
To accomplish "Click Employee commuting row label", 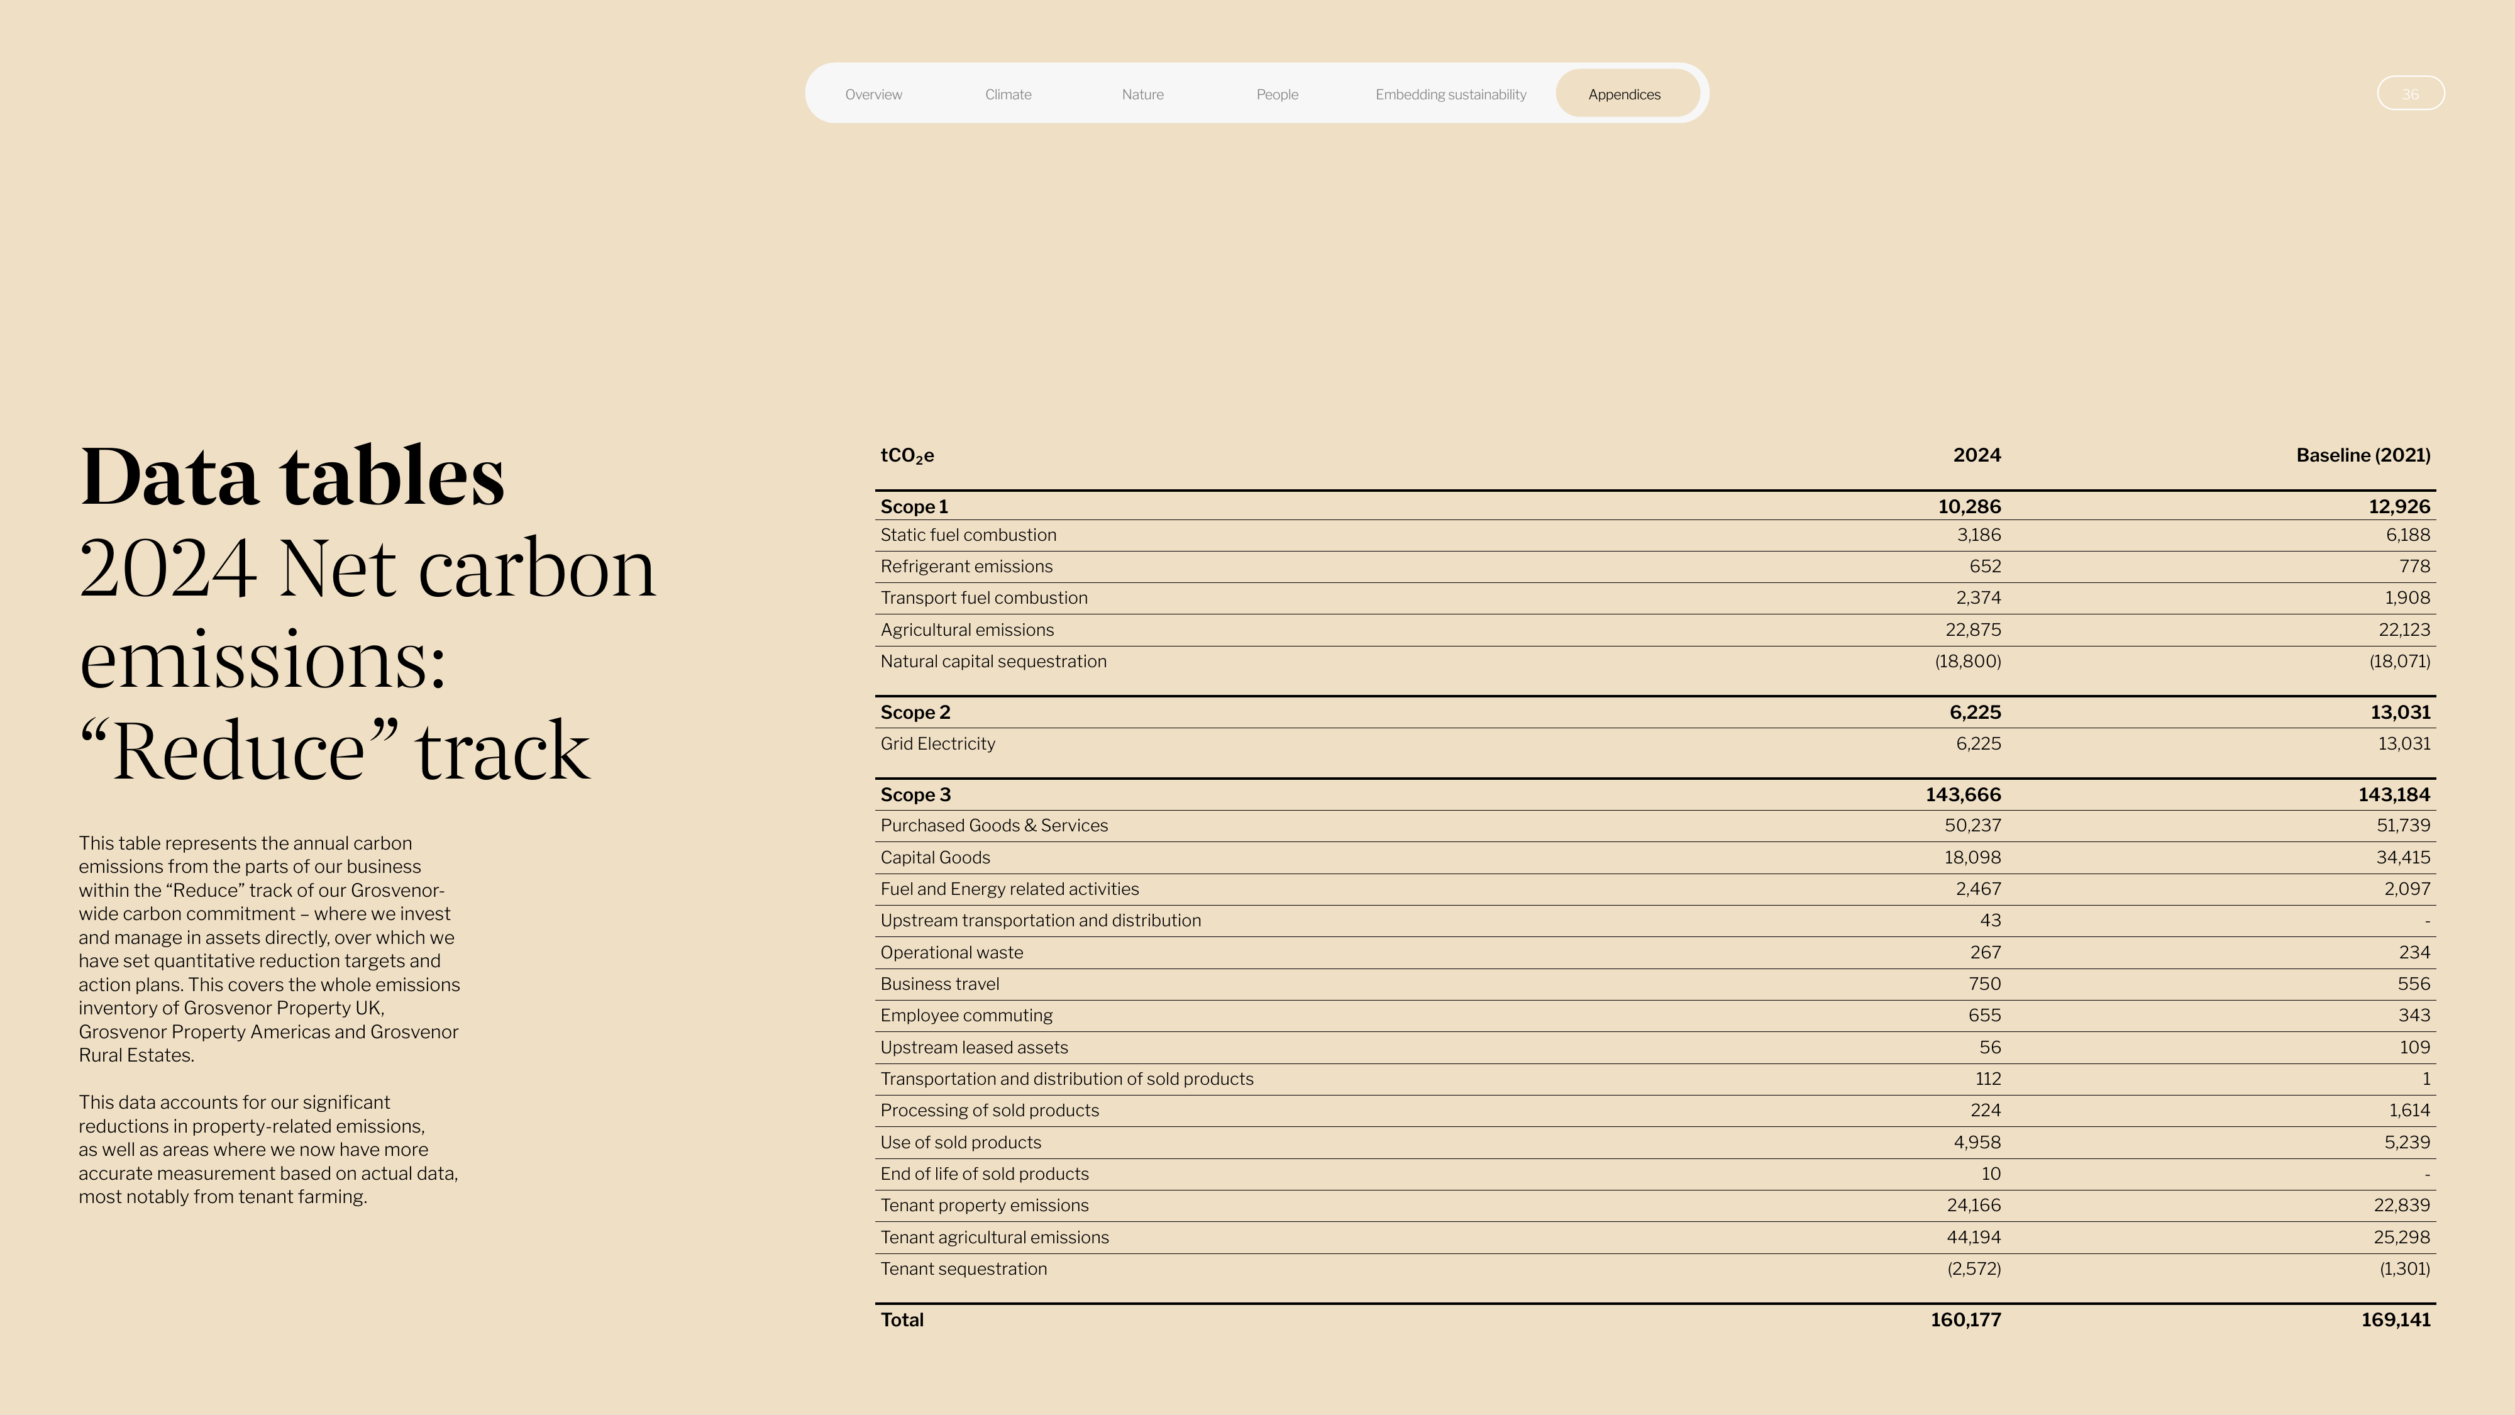I will pyautogui.click(x=966, y=1016).
